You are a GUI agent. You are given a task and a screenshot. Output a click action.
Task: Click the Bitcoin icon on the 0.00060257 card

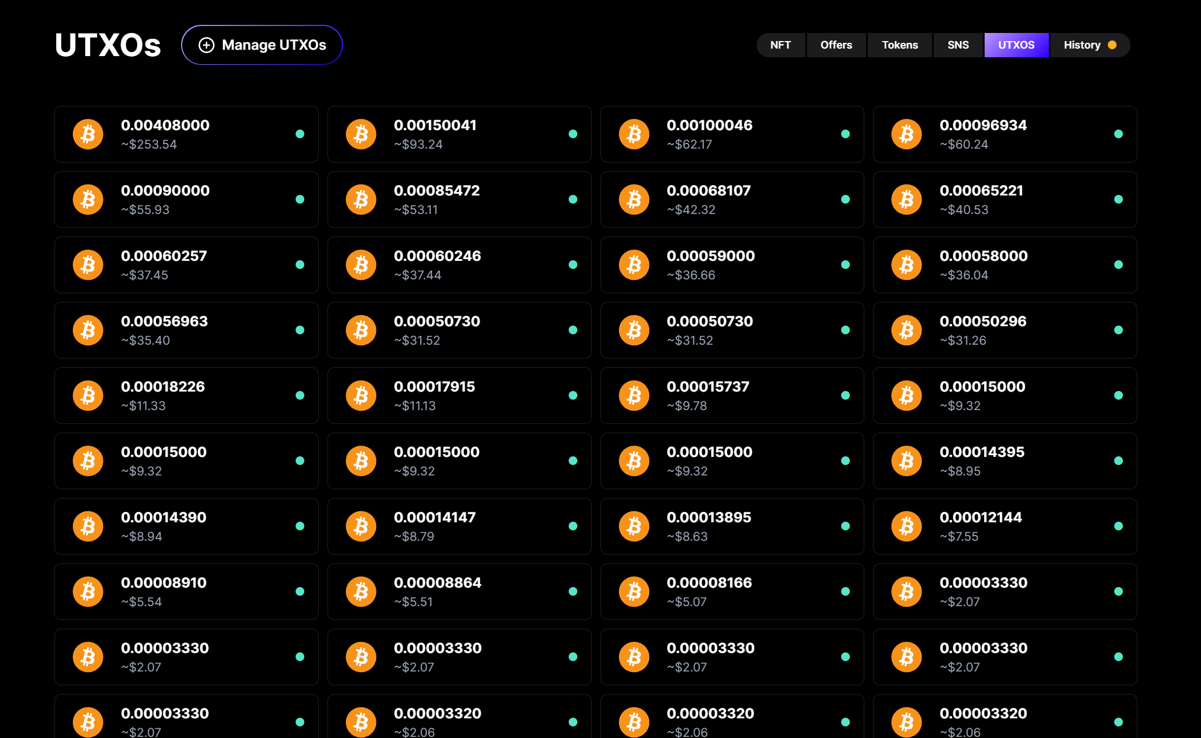pos(88,265)
